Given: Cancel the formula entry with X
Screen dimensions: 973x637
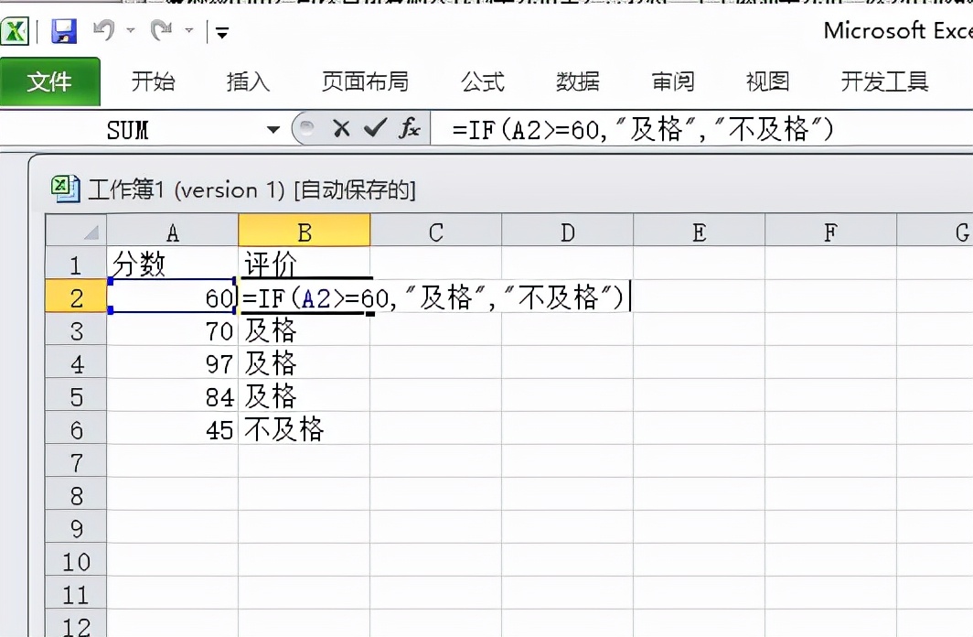Looking at the screenshot, I should pos(341,128).
